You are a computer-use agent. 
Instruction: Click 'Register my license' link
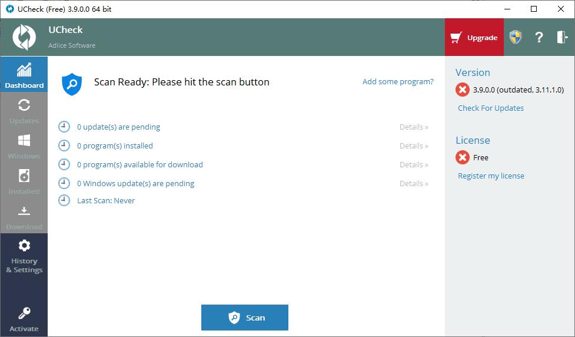click(491, 176)
